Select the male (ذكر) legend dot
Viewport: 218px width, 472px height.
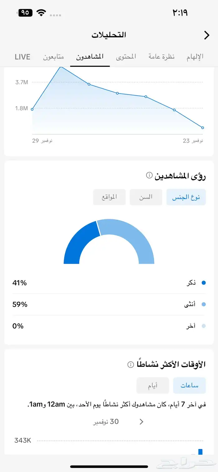tap(203, 283)
